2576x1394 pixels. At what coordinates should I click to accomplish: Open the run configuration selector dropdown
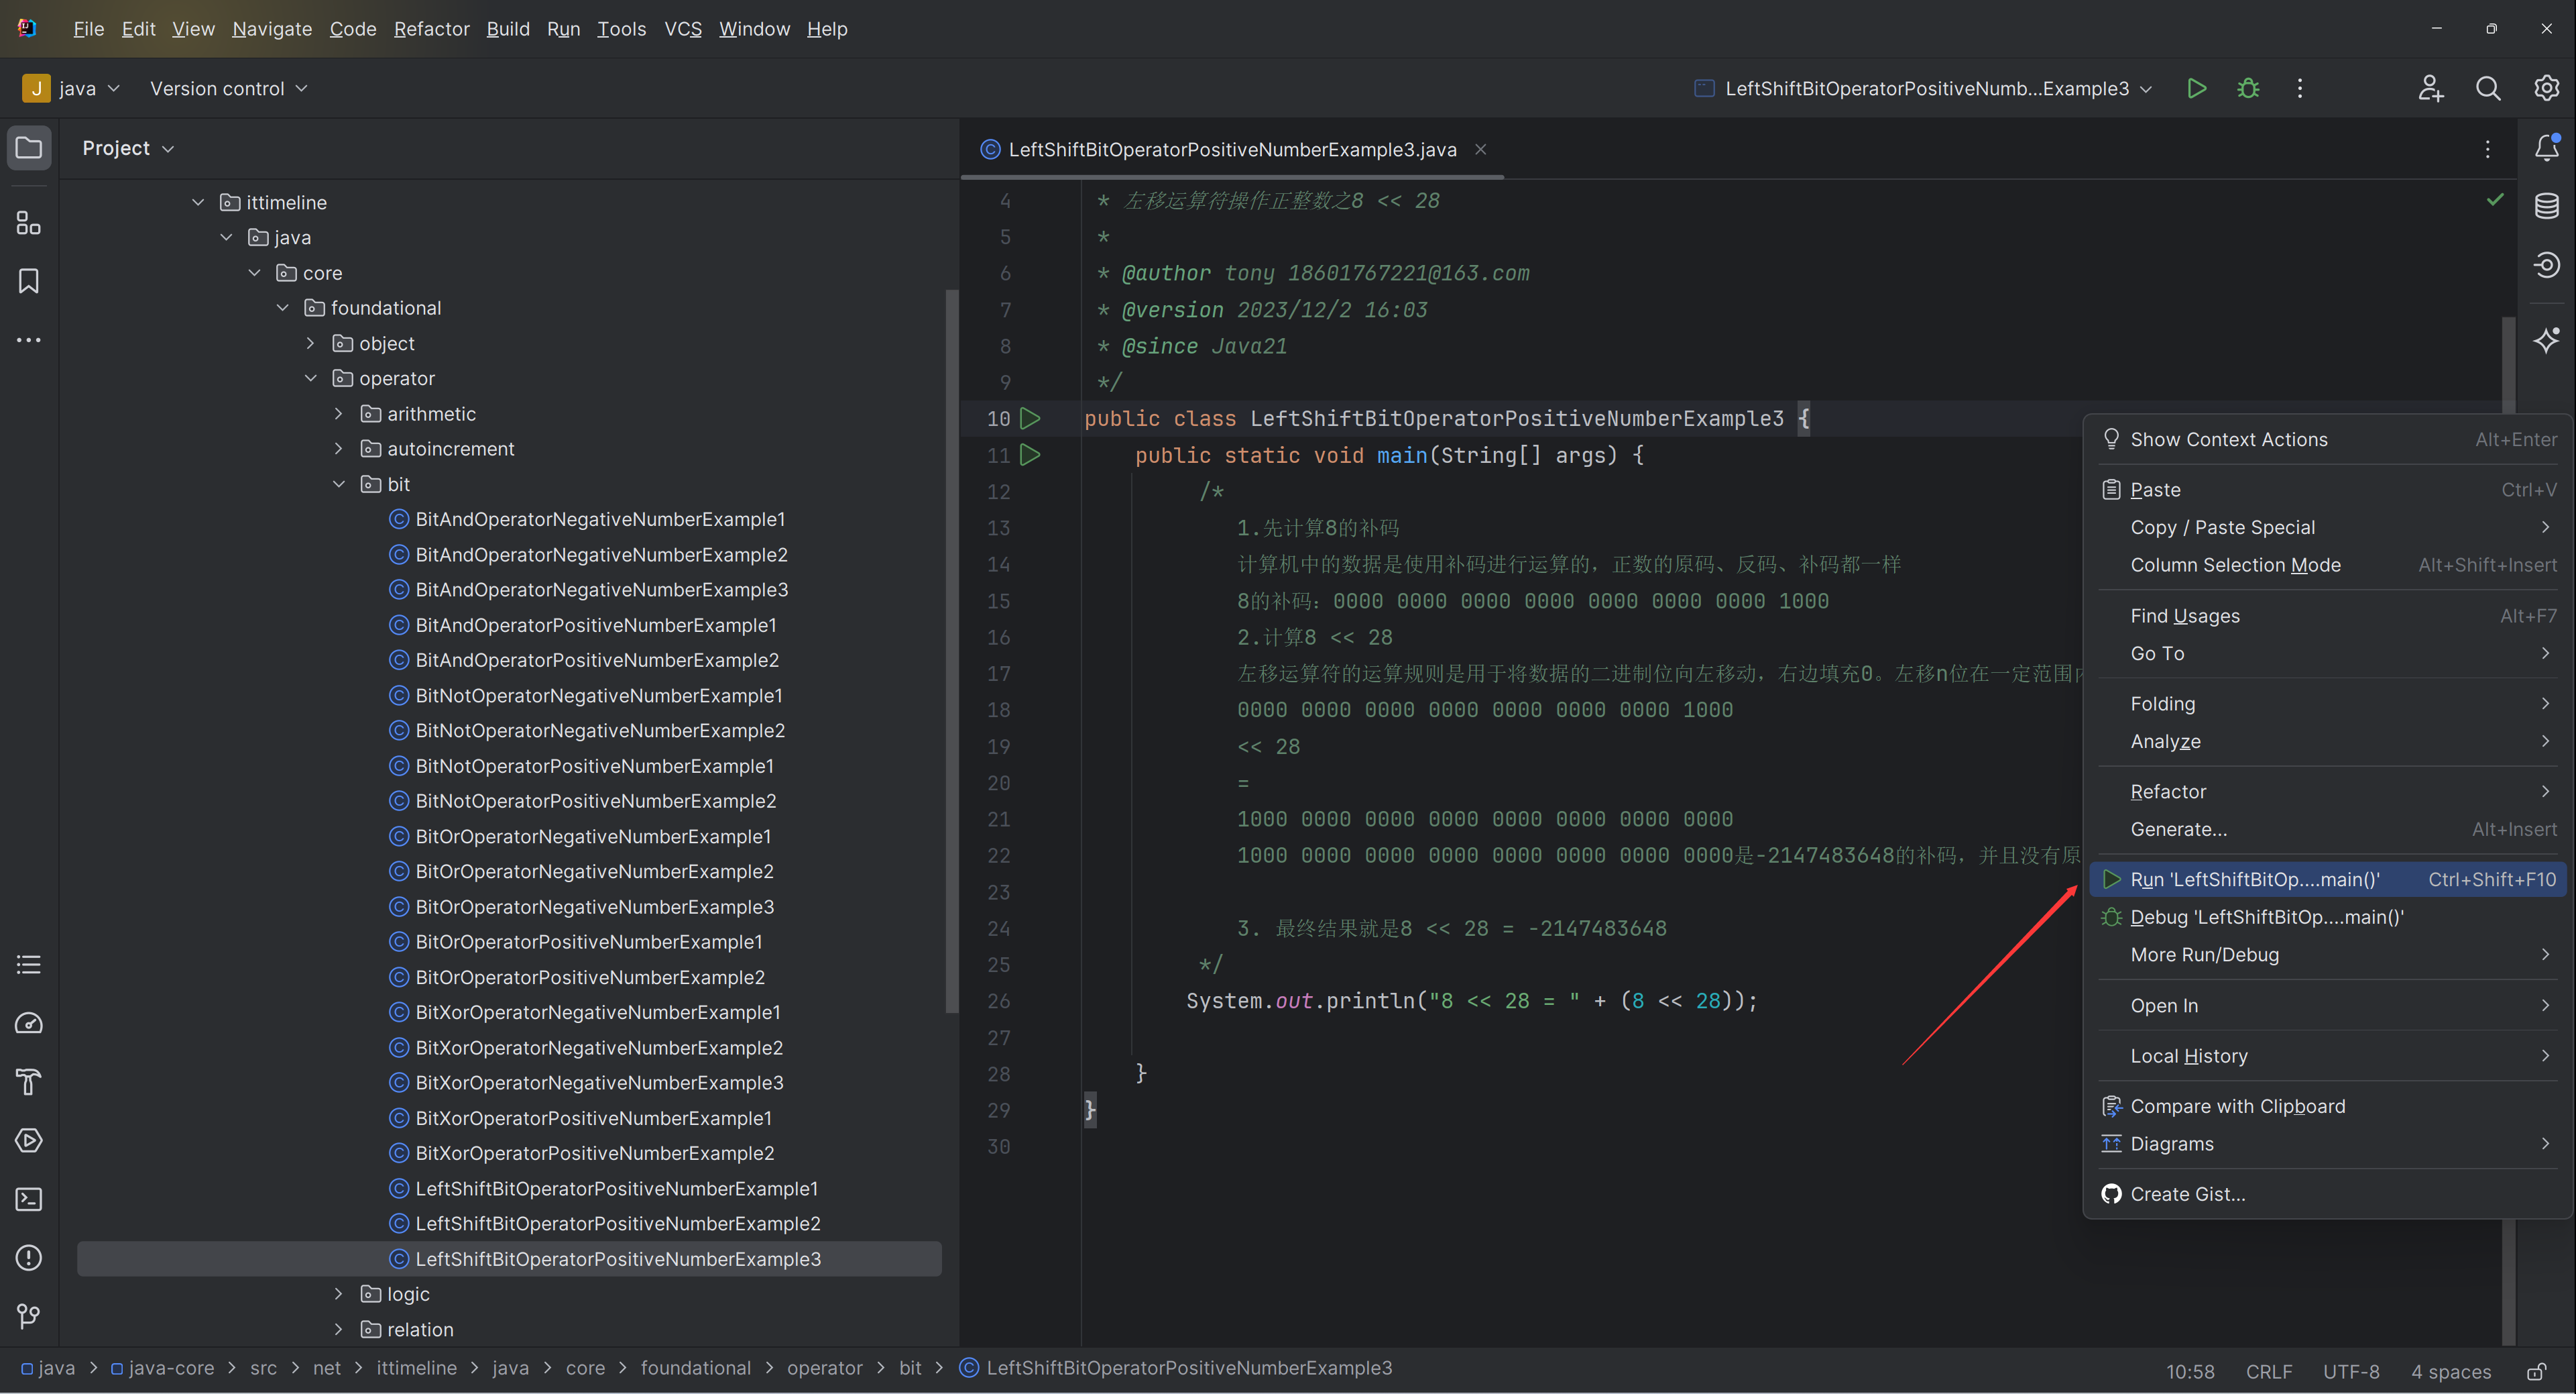pos(1924,88)
